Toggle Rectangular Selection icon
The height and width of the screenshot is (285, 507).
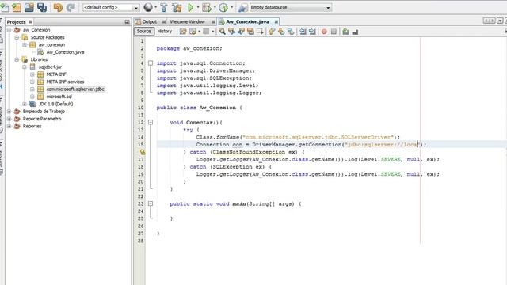(x=260, y=32)
